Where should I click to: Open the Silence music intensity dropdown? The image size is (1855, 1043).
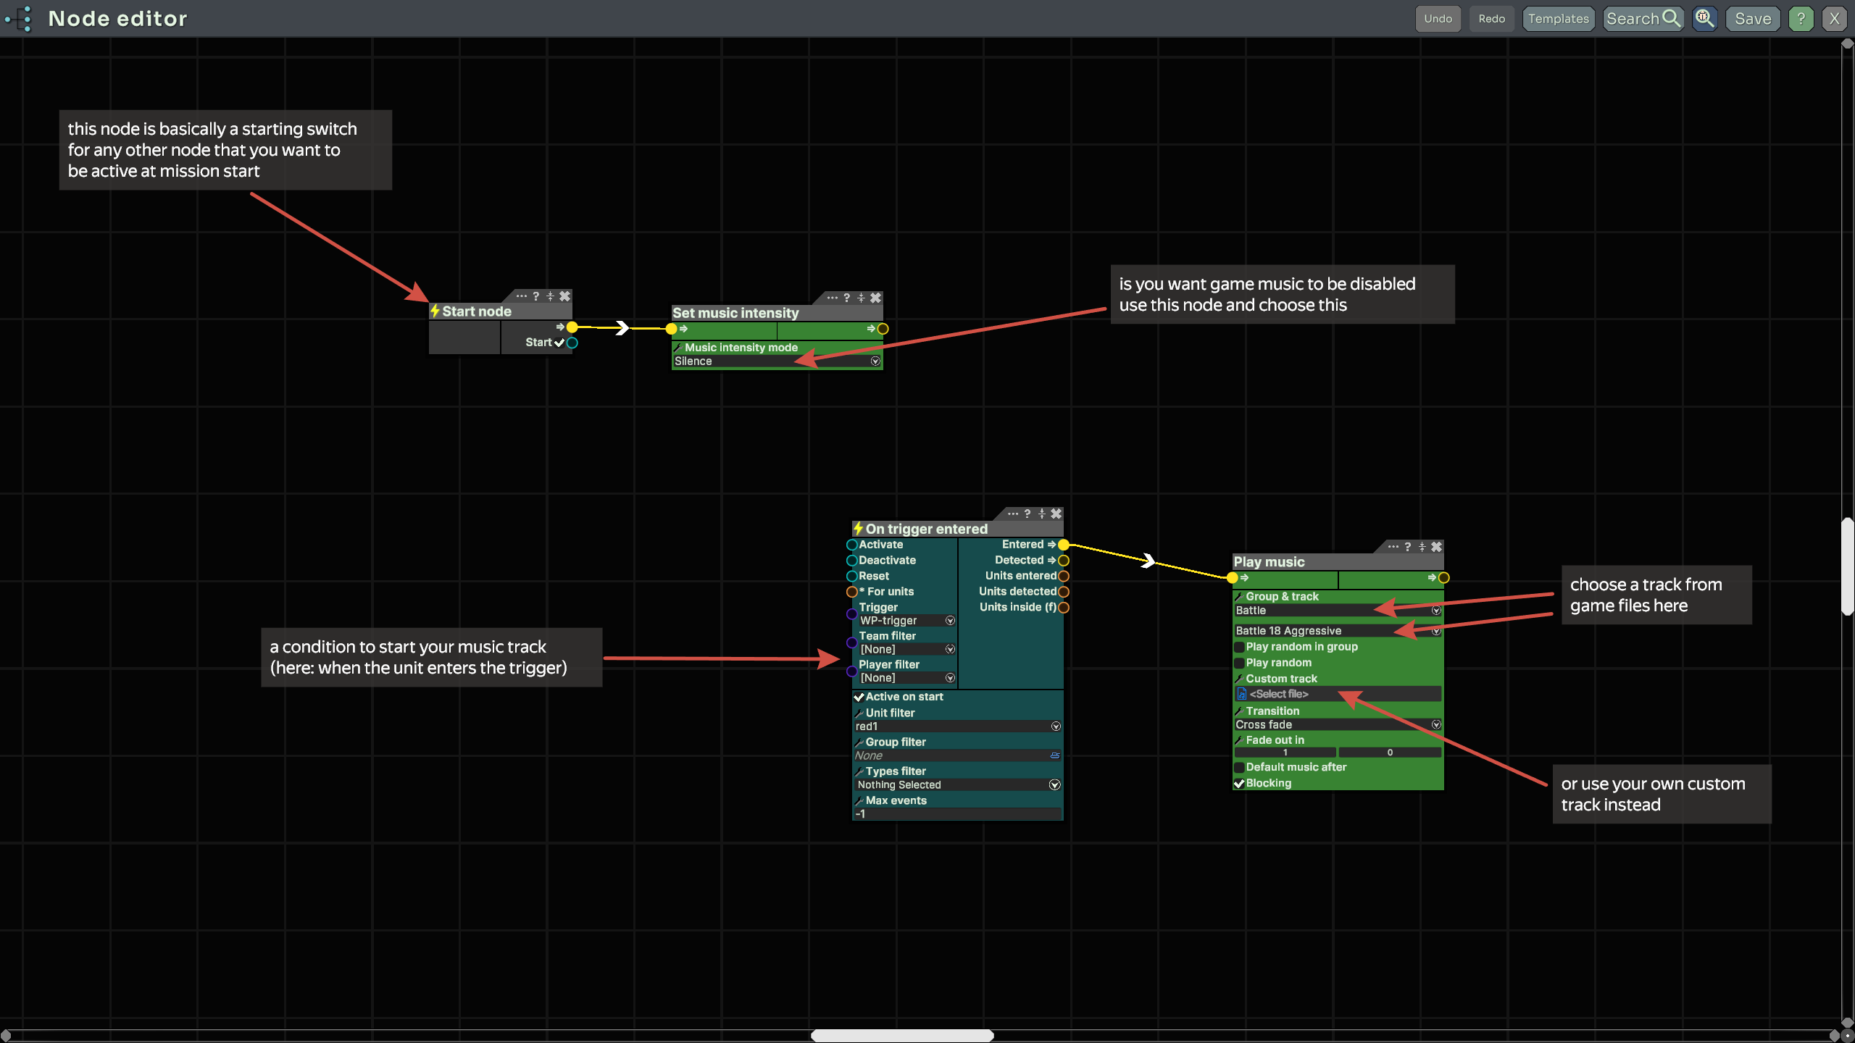(x=875, y=361)
